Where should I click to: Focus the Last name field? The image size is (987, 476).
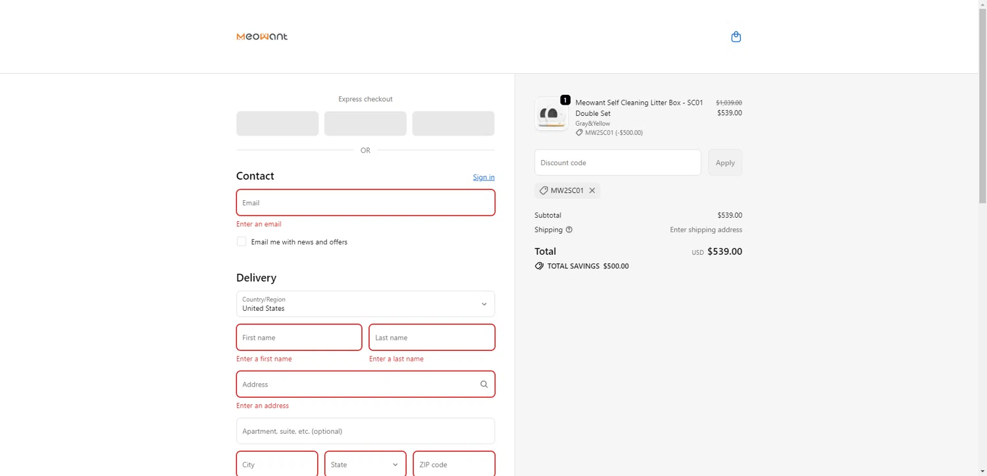432,338
